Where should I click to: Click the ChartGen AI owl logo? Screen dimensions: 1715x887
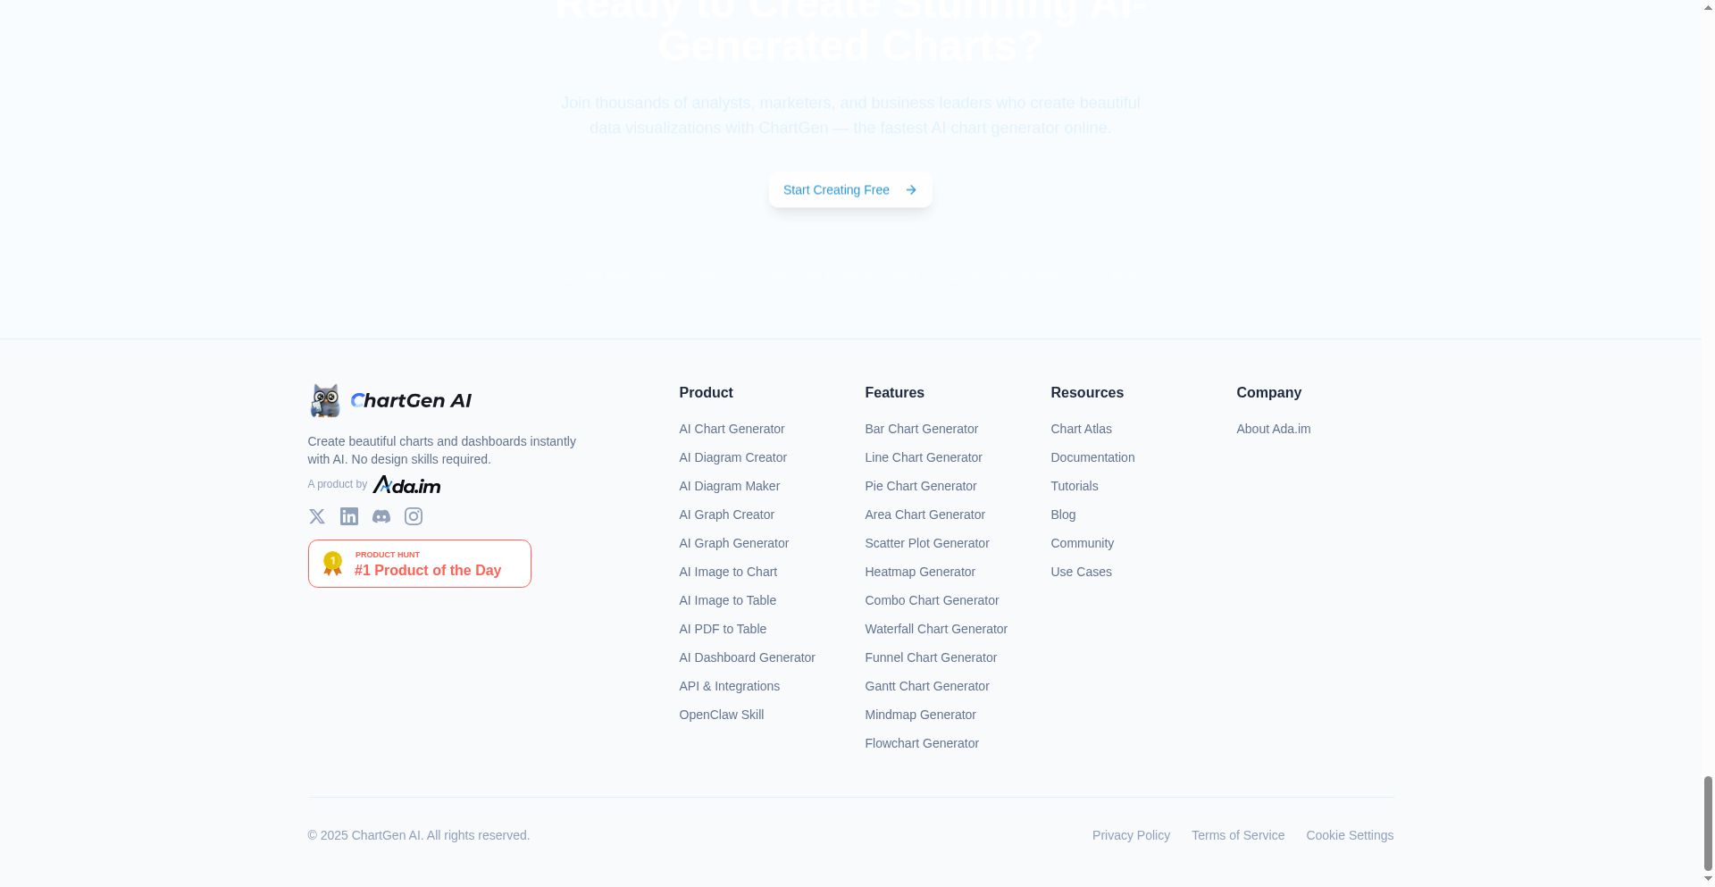(325, 401)
